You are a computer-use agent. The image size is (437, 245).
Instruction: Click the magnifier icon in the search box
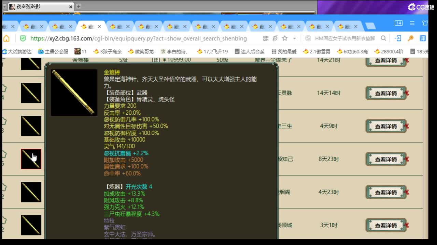383,38
